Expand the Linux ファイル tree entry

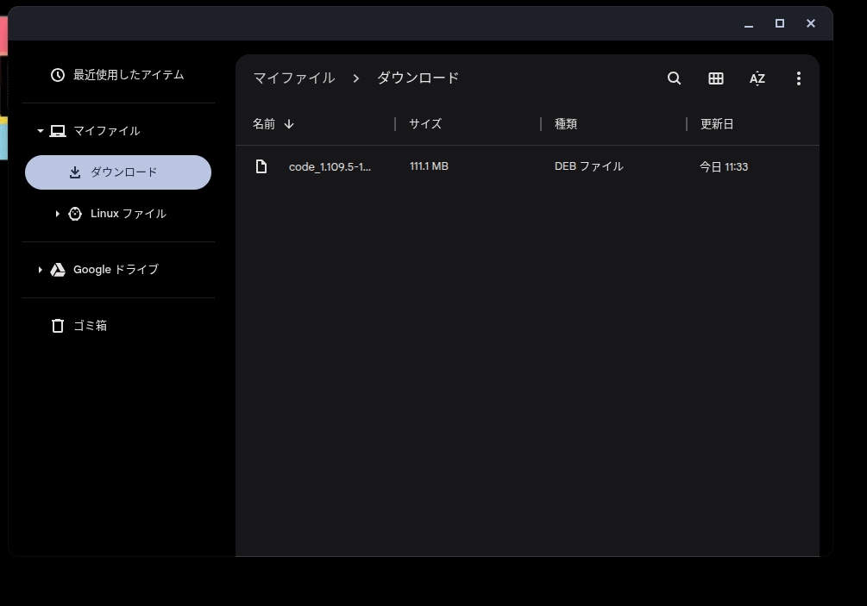click(x=57, y=213)
